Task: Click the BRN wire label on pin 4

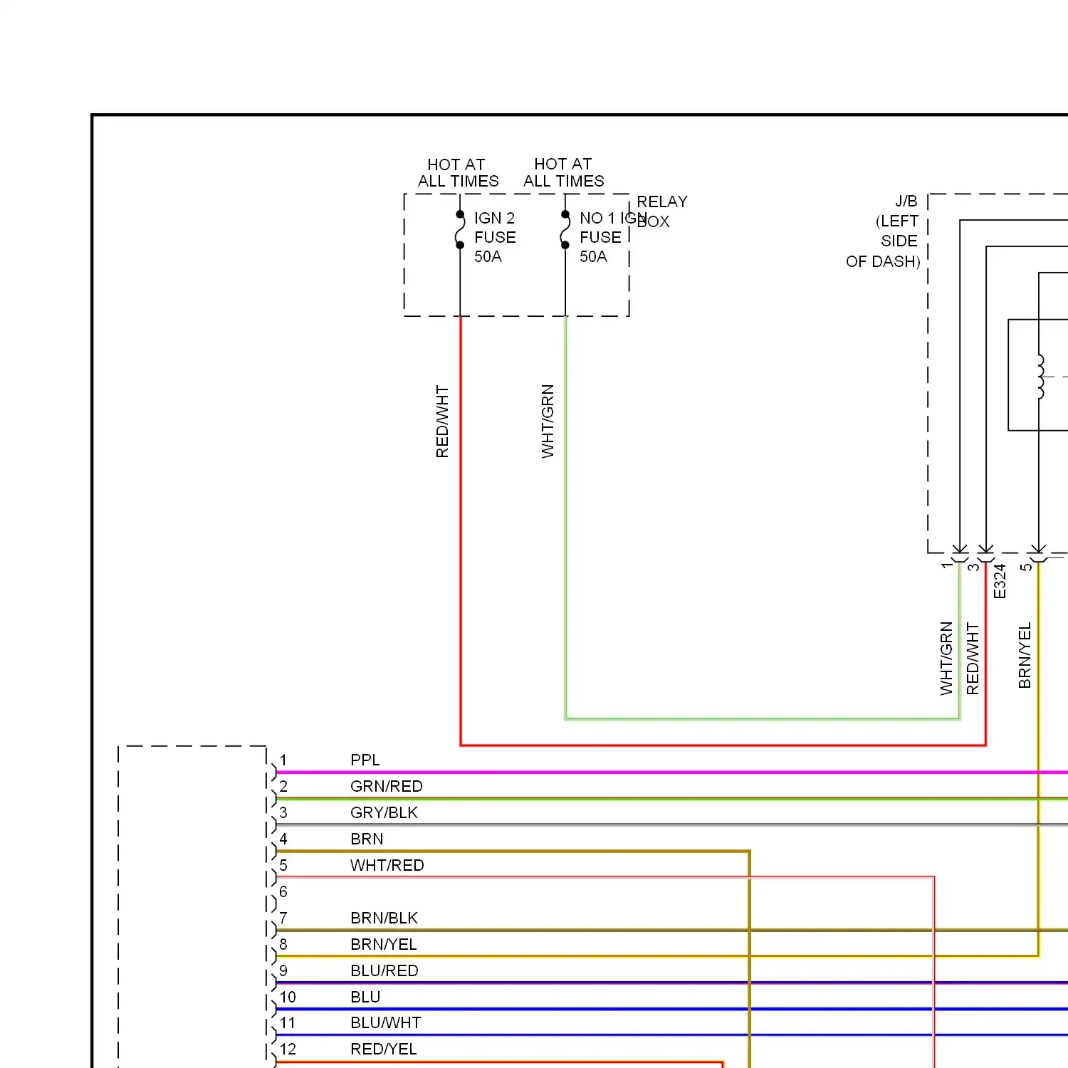Action: point(367,839)
